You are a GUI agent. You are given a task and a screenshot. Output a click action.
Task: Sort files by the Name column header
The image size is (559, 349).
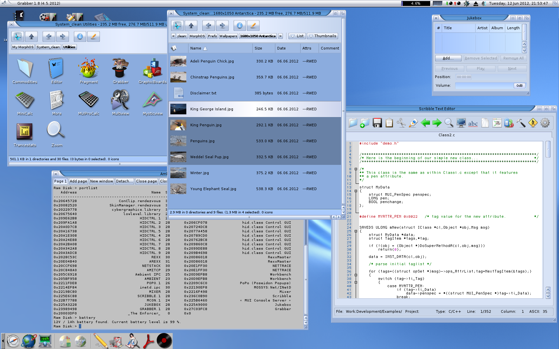(220, 48)
